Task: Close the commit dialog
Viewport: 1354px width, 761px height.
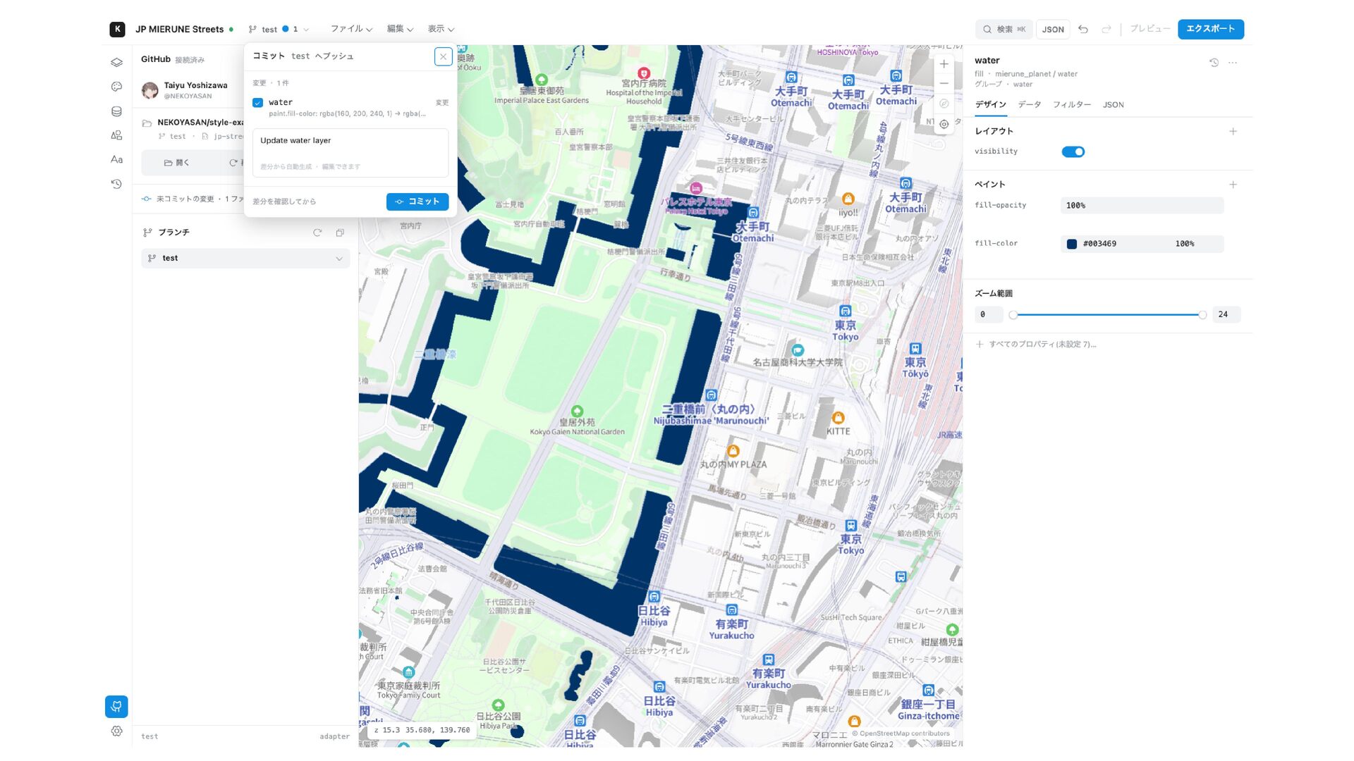Action: (x=443, y=56)
